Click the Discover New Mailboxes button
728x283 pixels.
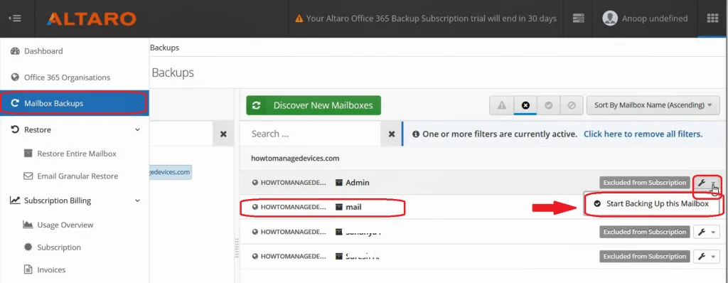[314, 105]
